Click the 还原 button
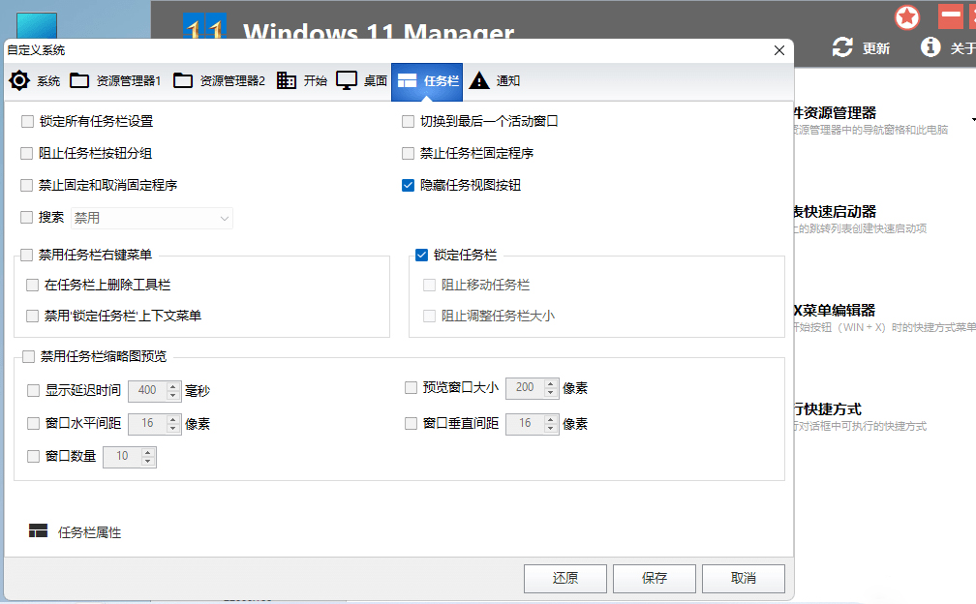 click(564, 578)
